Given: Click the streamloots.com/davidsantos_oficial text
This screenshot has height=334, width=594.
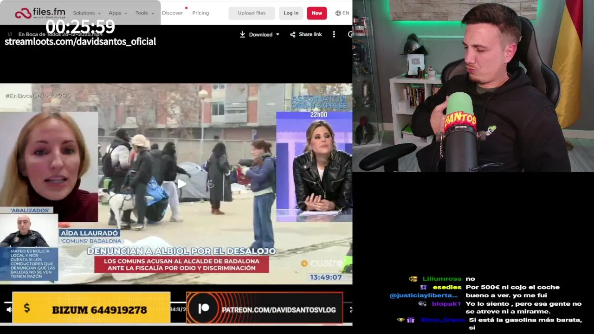Looking at the screenshot, I should pyautogui.click(x=80, y=41).
